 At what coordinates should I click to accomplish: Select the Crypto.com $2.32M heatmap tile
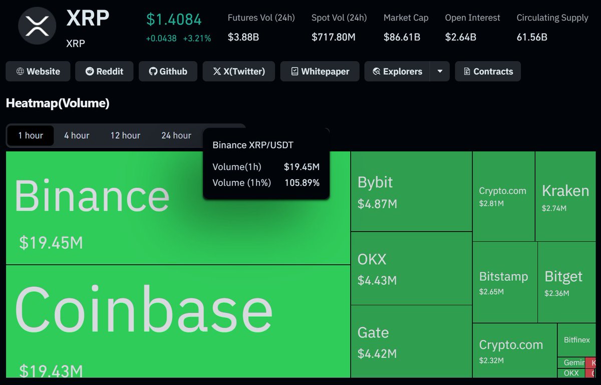point(515,350)
